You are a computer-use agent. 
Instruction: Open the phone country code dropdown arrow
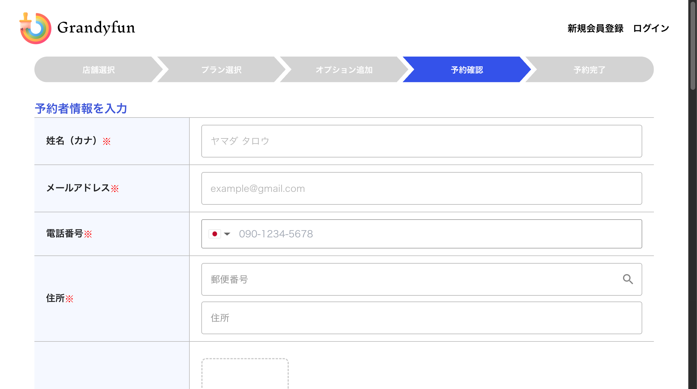pyautogui.click(x=227, y=234)
